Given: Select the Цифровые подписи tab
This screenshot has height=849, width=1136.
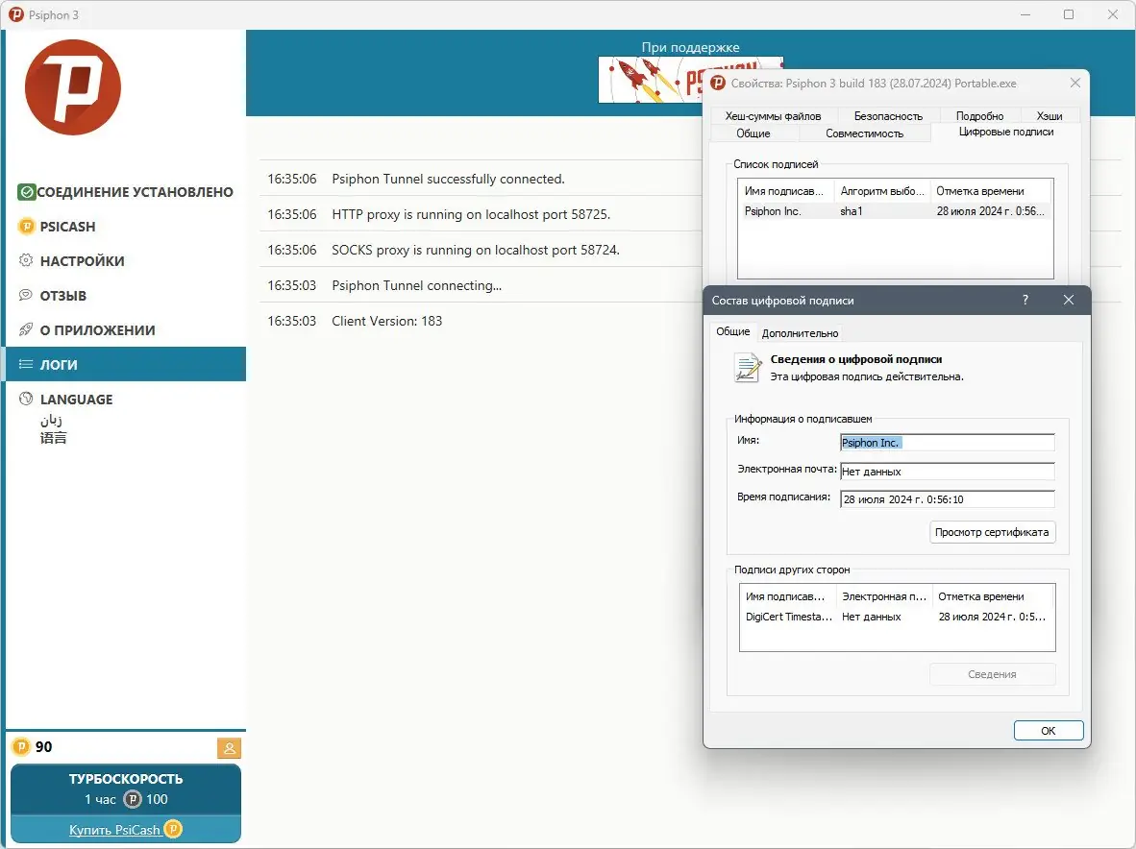Looking at the screenshot, I should (x=1006, y=132).
